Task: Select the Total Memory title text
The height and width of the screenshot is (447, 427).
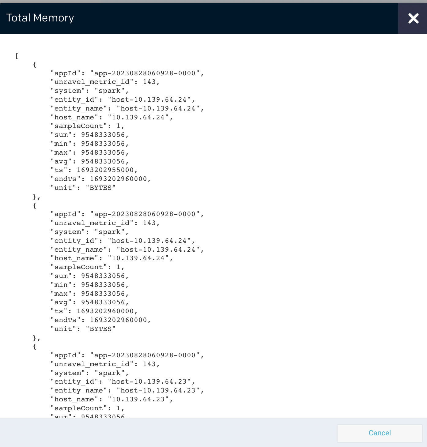Action: pyautogui.click(x=40, y=18)
